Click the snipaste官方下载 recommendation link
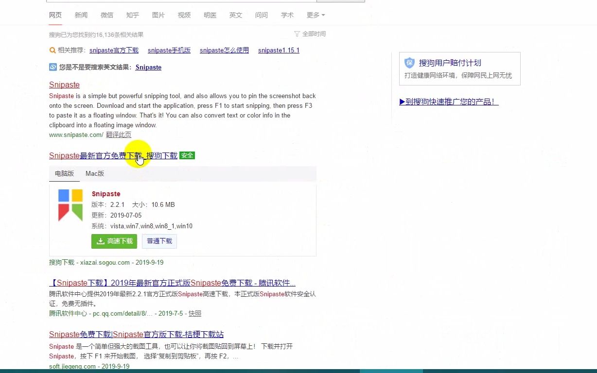This screenshot has height=373, width=597. (114, 50)
